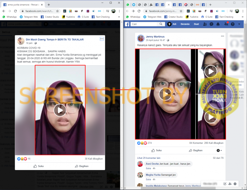Open a new tab in the right Chrome window
The width and height of the screenshot is (247, 190).
[210, 5]
